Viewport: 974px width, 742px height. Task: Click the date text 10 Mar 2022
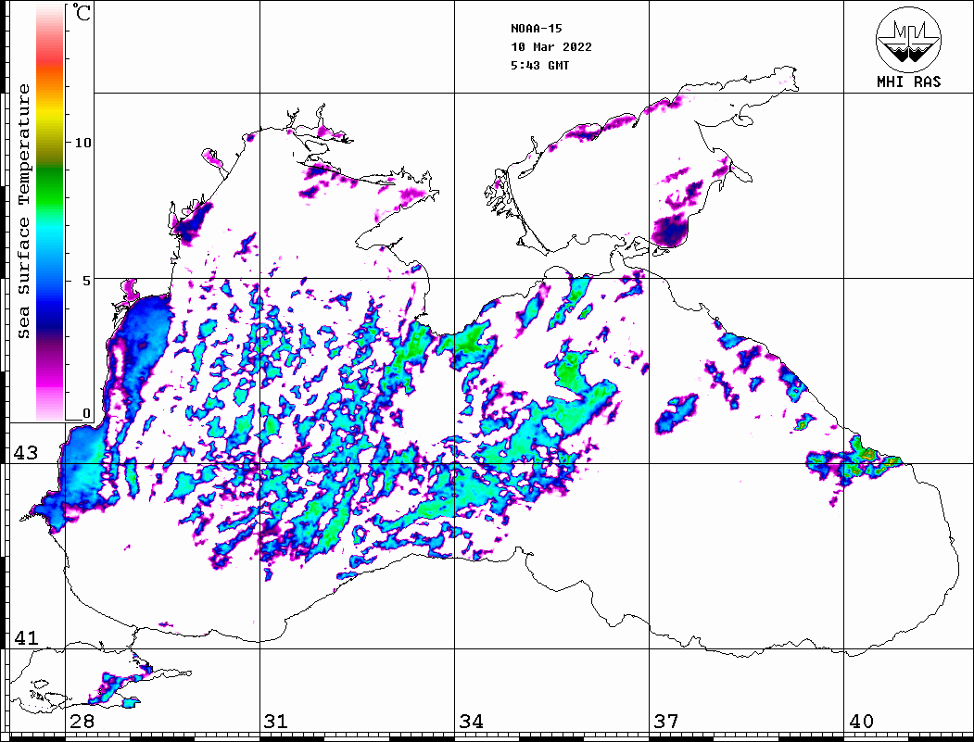(x=550, y=47)
